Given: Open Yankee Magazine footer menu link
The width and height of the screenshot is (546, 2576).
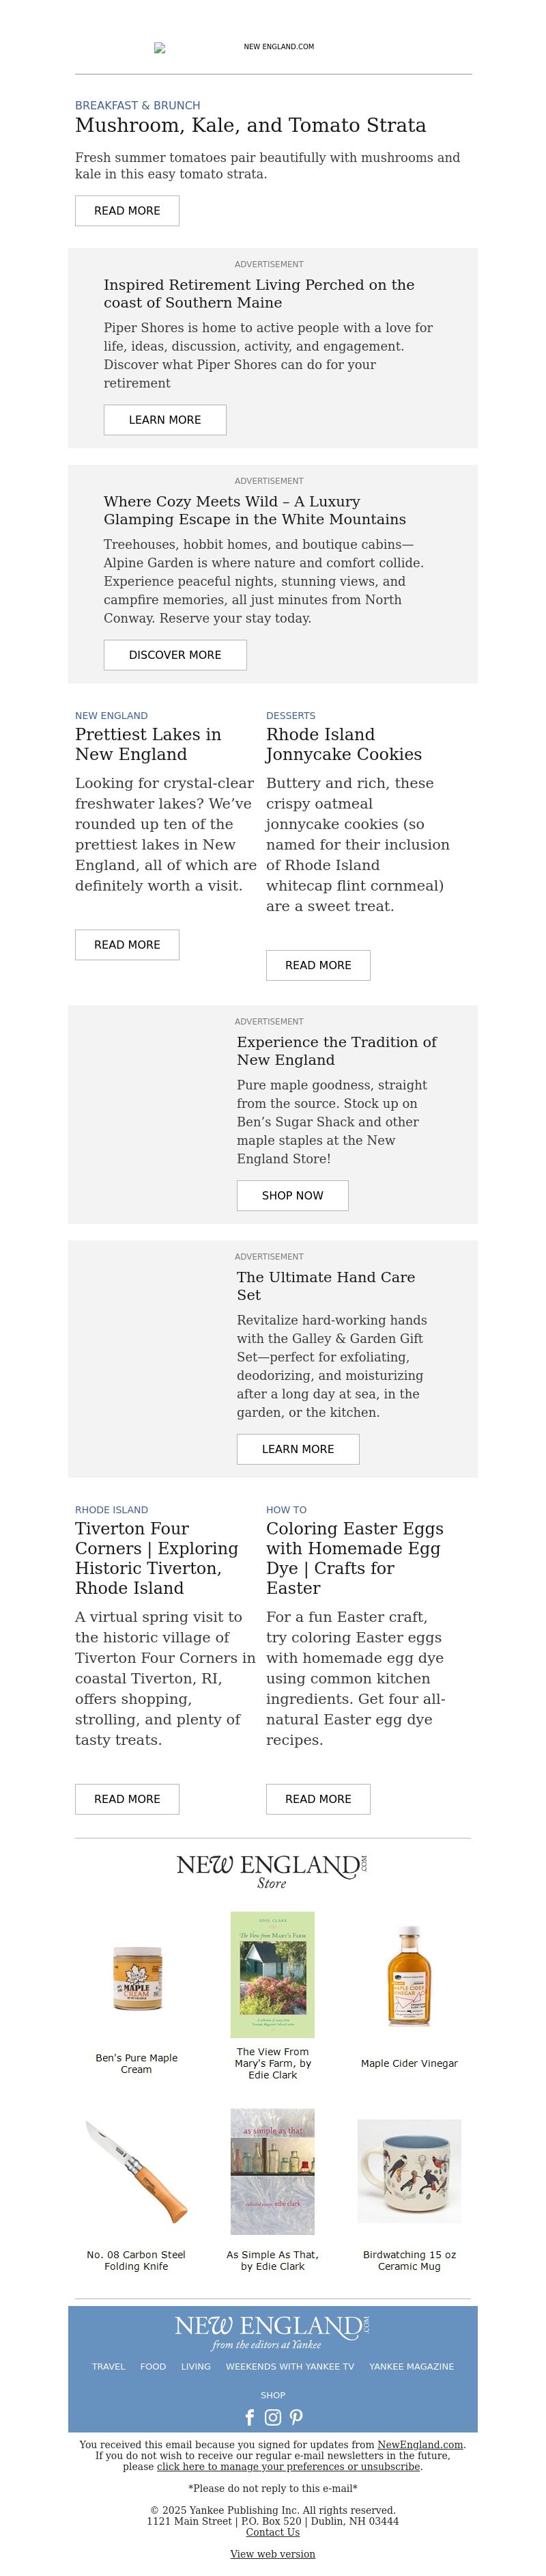Looking at the screenshot, I should pyautogui.click(x=412, y=2367).
